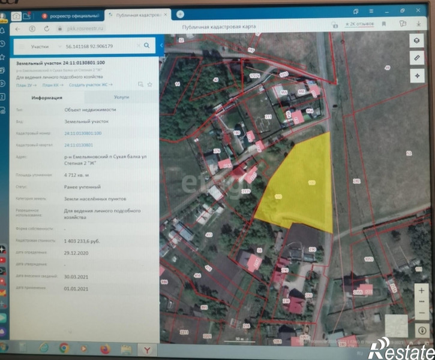Open history clock icon in sidebar
Viewport: 435px width, 360px height.
(x=2, y=44)
